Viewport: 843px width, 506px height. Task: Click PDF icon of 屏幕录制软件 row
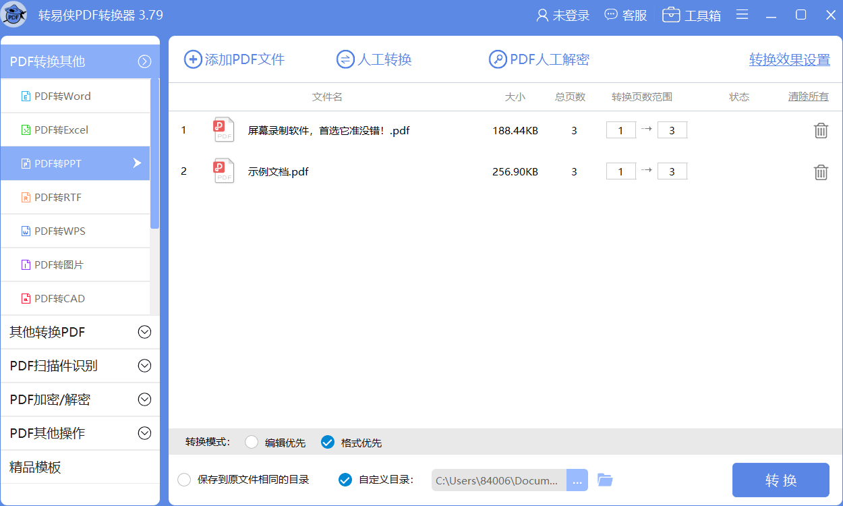tap(224, 130)
